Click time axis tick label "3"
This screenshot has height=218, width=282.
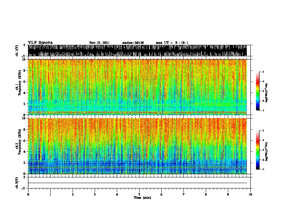(x=95, y=194)
